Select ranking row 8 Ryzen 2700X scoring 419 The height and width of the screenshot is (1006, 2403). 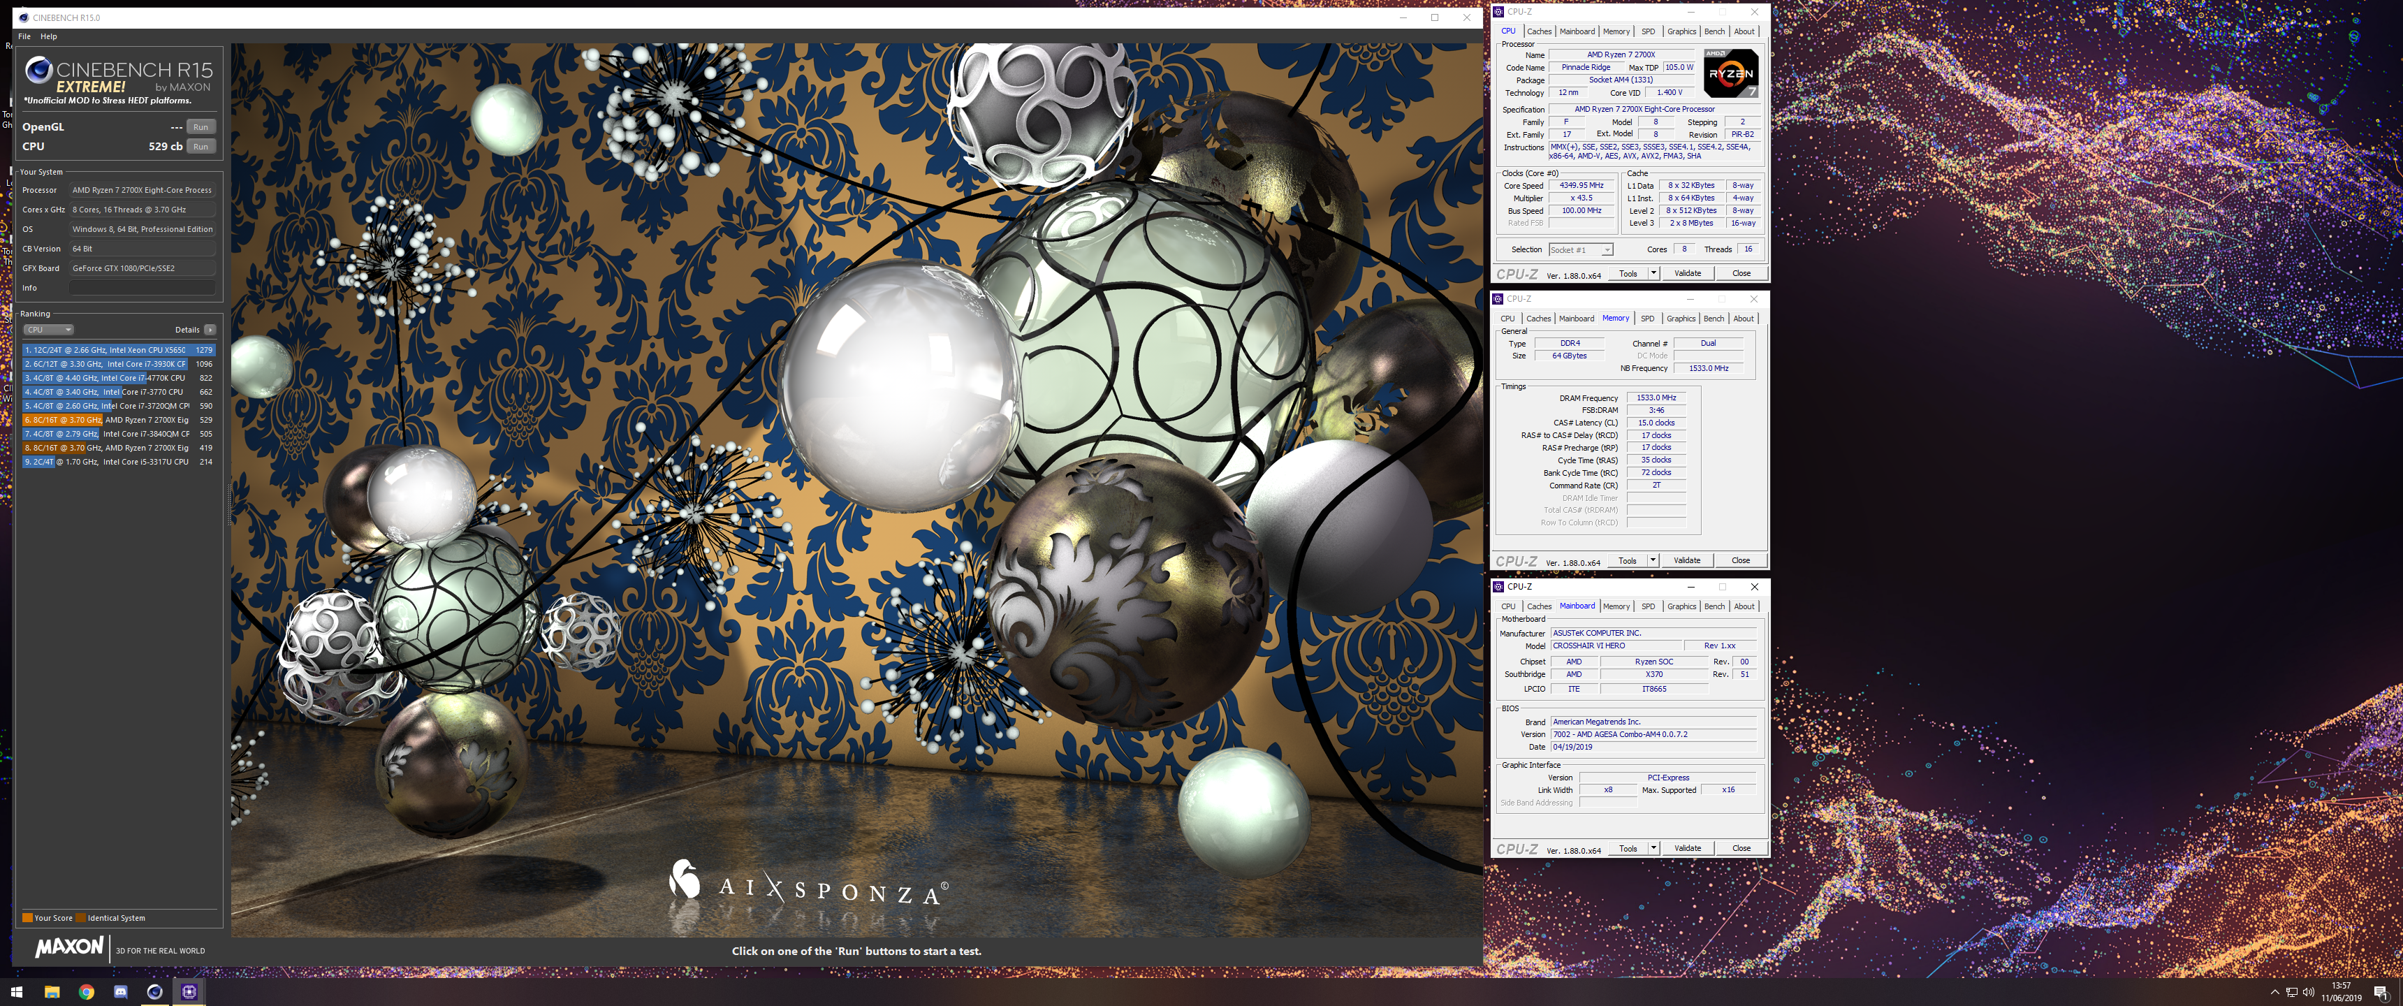(x=119, y=448)
